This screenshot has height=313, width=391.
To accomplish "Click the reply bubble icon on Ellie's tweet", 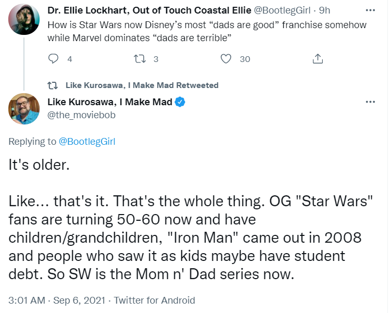I will (x=53, y=59).
